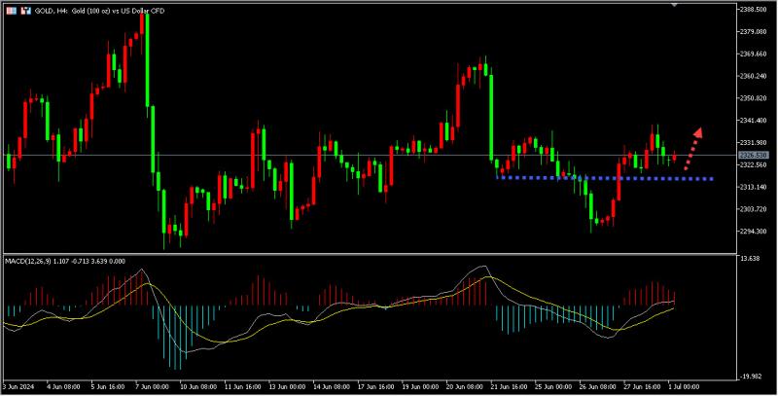Click the chart shift triangle marker
778x396 pixels.
(x=674, y=5)
